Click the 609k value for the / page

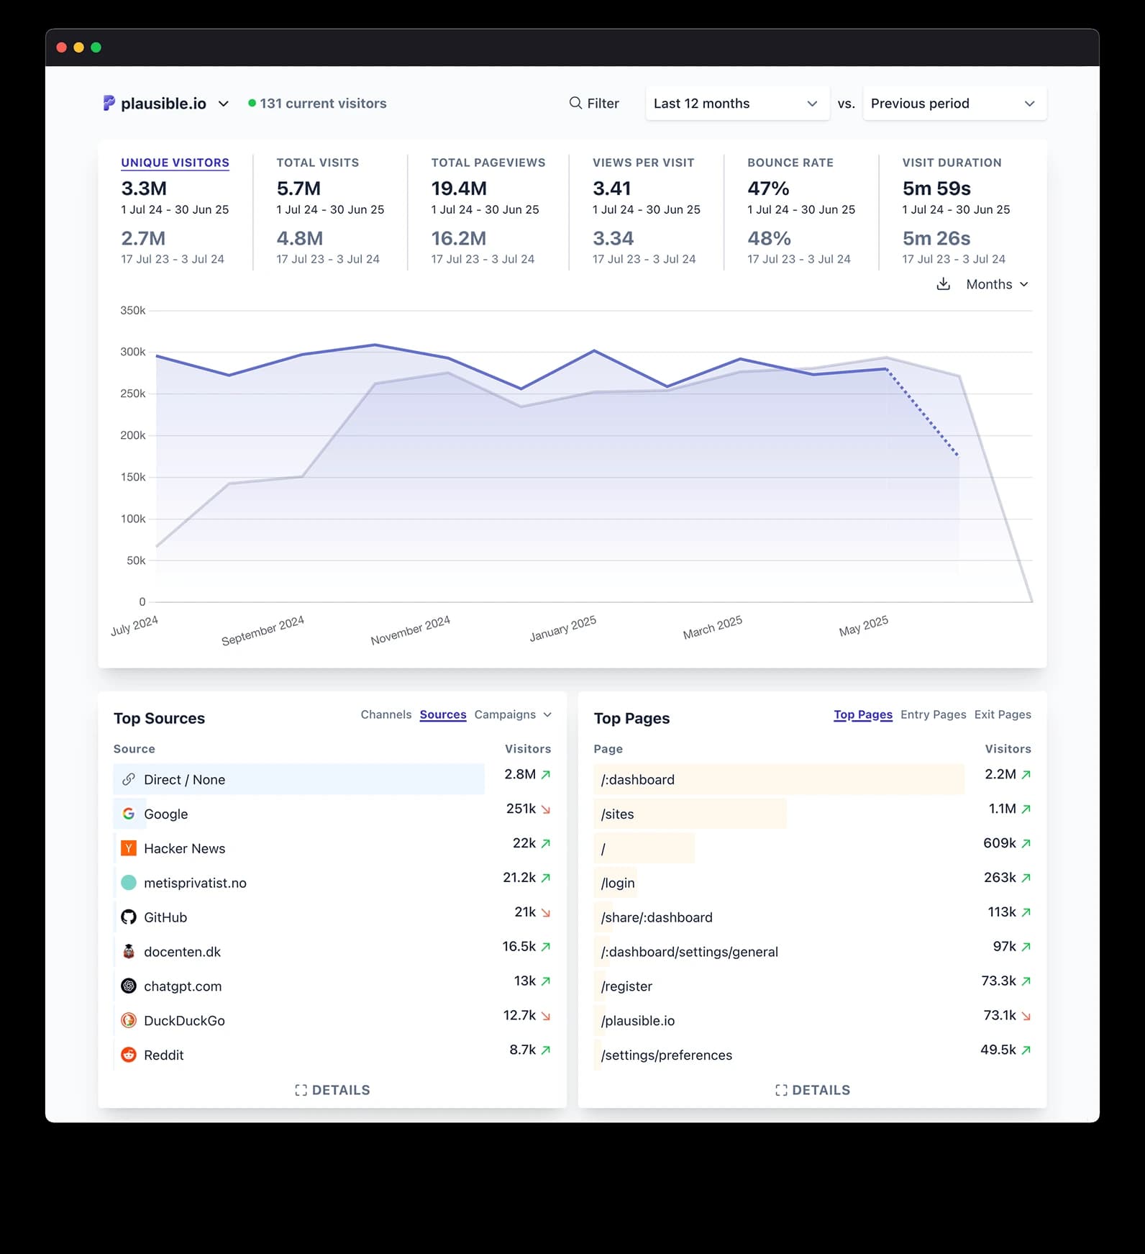coord(1000,843)
